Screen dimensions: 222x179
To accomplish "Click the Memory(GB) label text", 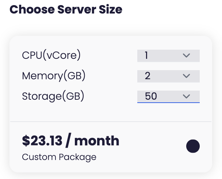I will (54, 76).
